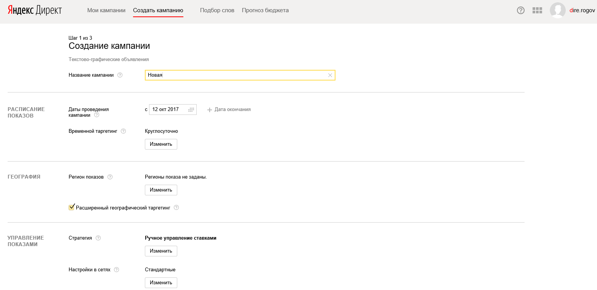Go to the Мои кампании tab
Viewport: 597px width, 290px height.
[x=106, y=10]
